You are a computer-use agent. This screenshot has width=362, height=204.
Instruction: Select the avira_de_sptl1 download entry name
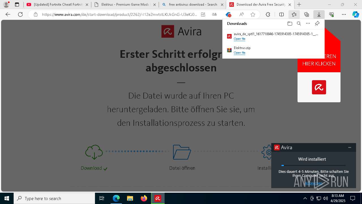276,34
